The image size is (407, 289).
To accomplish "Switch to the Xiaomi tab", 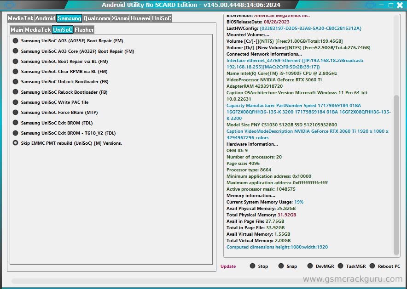I will (121, 18).
